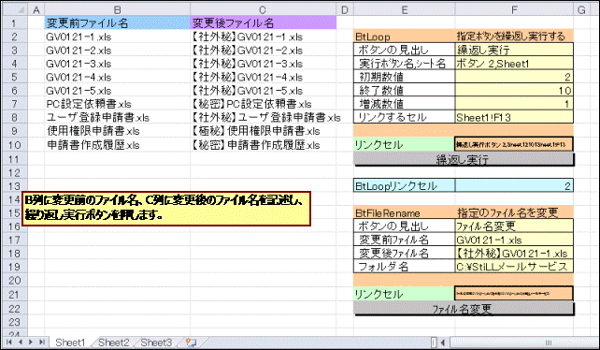Insert a new worksheet icon

click(x=191, y=342)
